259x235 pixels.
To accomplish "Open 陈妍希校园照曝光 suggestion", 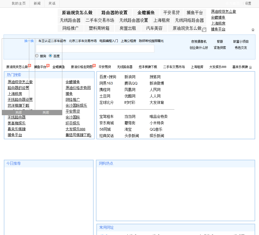I will coord(151,41).
